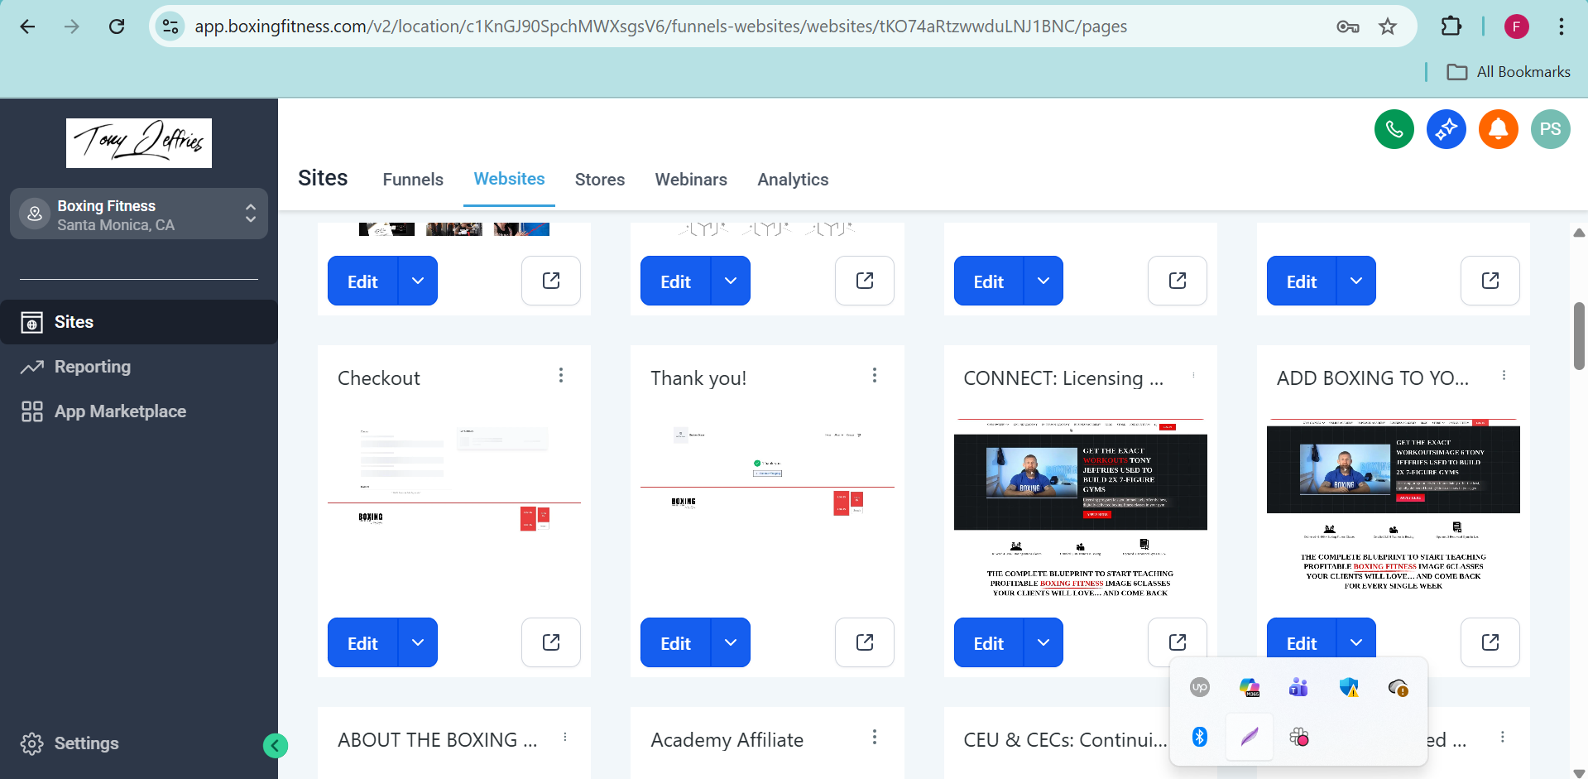This screenshot has width=1588, height=779.
Task: Bookmark this page with star icon
Action: (x=1388, y=26)
